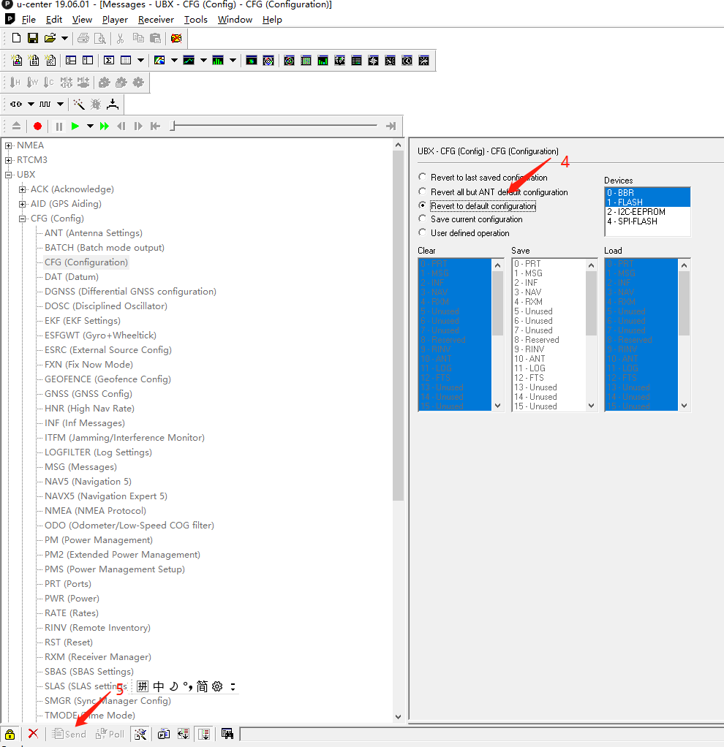724x747 pixels.
Task: Open the Play button dropdown arrow
Action: (x=90, y=126)
